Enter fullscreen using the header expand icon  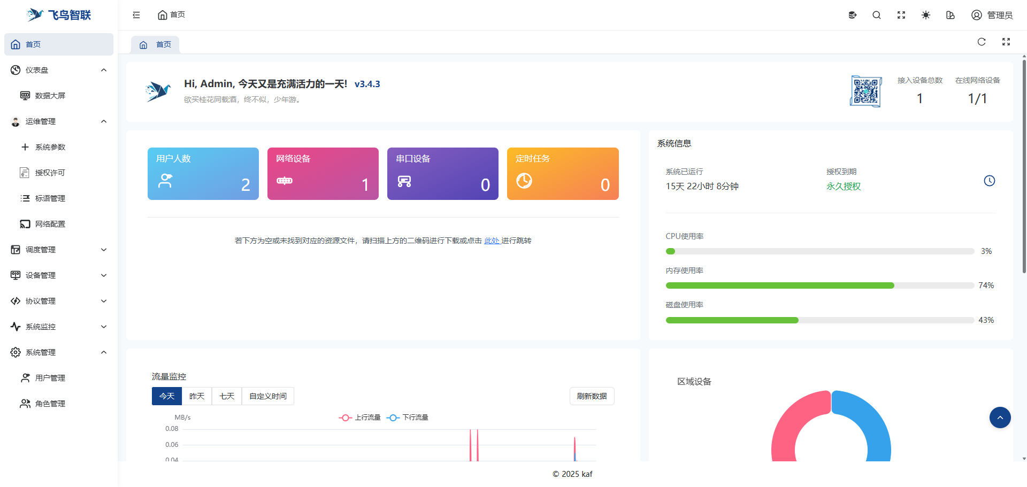pos(901,15)
